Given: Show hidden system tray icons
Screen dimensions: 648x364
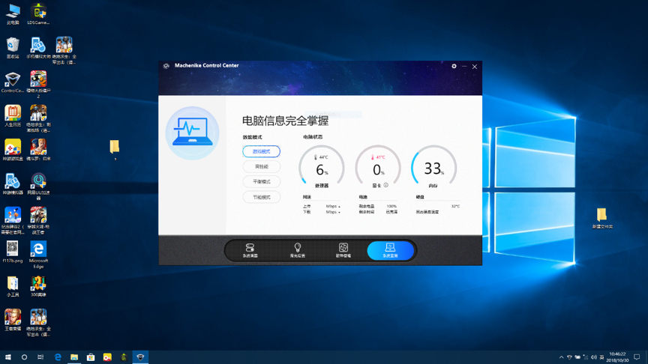Looking at the screenshot, I should 561,357.
